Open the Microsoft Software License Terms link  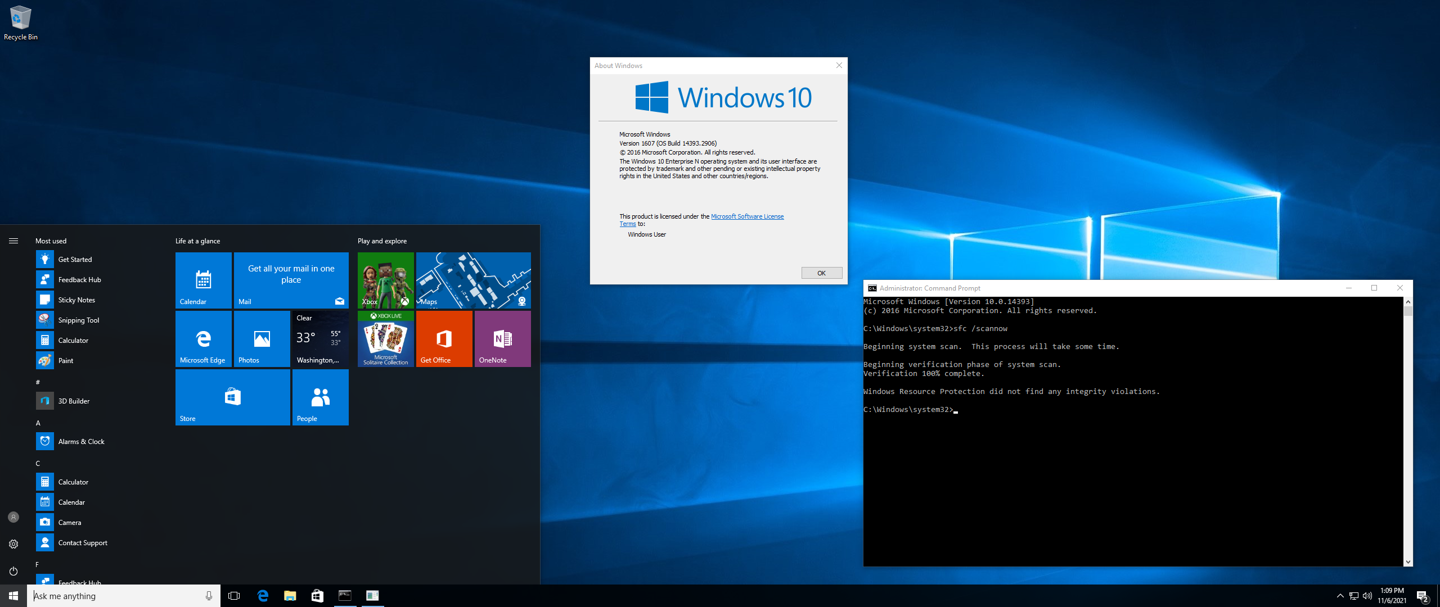[747, 216]
